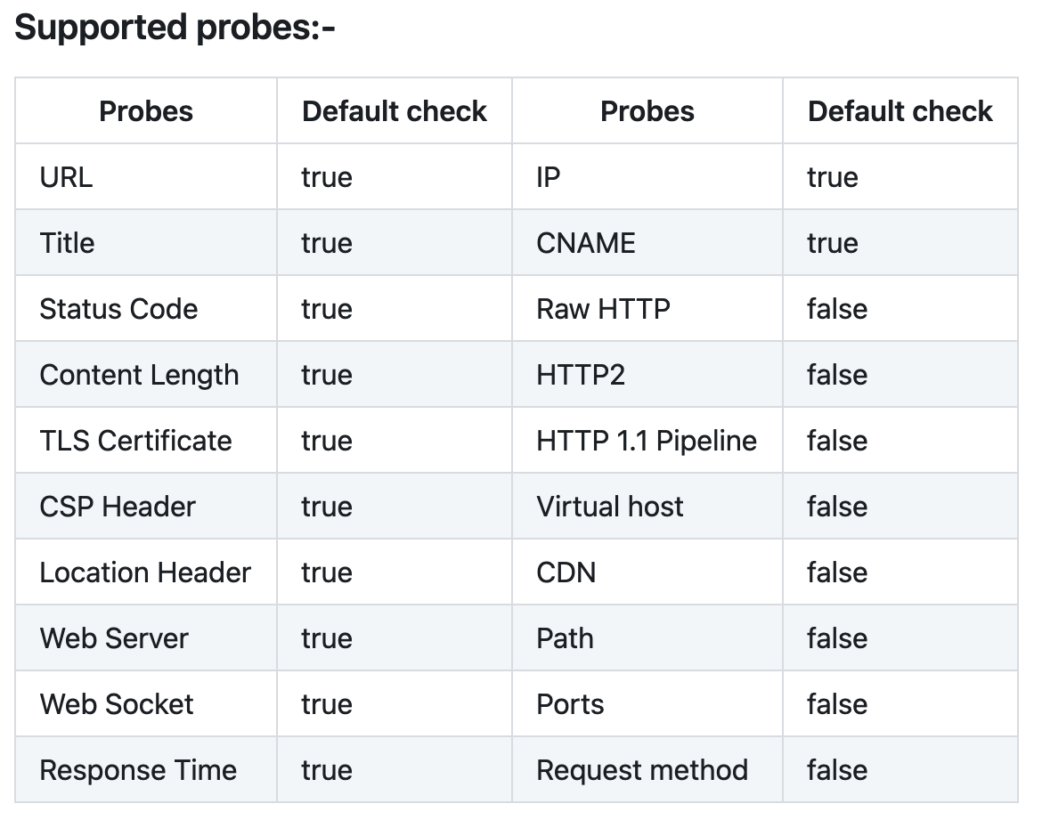
Task: Click the Content Length cell
Action: [146, 374]
